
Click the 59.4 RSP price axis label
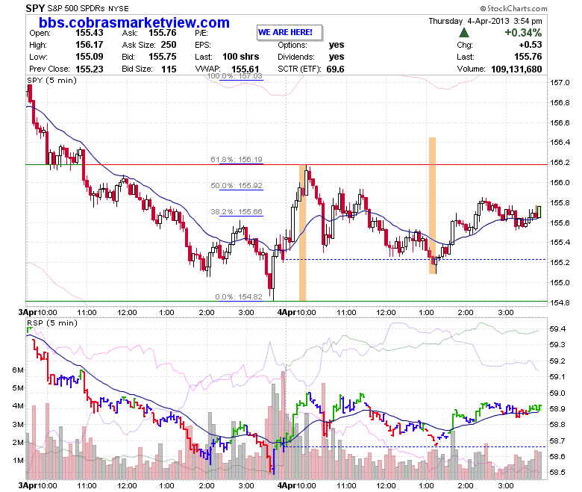pos(558,329)
